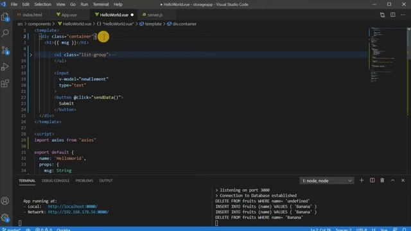
Task: Click UTF-8 encoding in status bar
Action: click(x=362, y=229)
